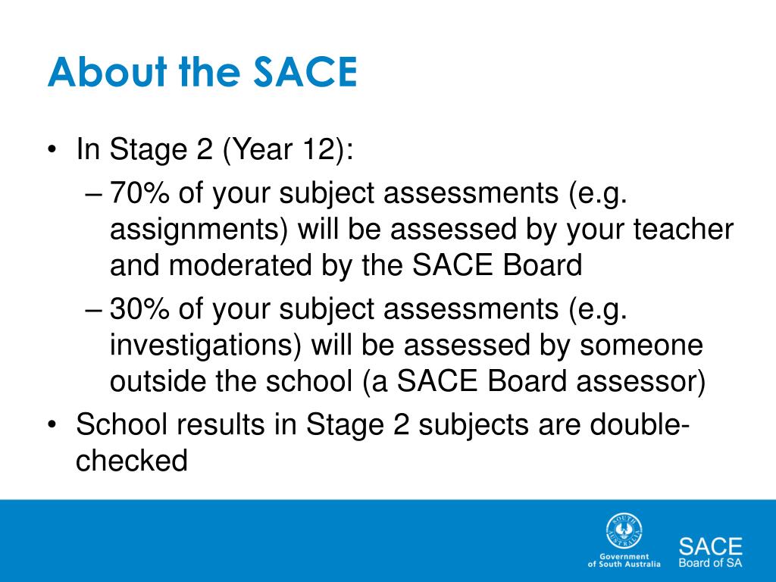Click the word "checked" on the last line
The image size is (776, 582).
click(132, 460)
